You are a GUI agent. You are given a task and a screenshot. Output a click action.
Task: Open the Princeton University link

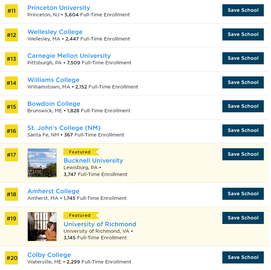click(59, 8)
